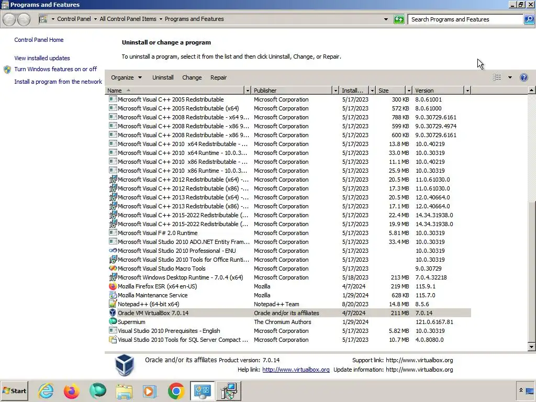Open the Organize dropdown menu
The image size is (536, 402).
tap(126, 77)
